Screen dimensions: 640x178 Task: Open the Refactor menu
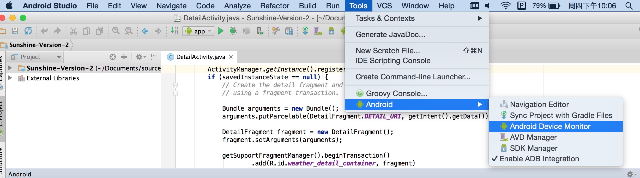(x=275, y=6)
